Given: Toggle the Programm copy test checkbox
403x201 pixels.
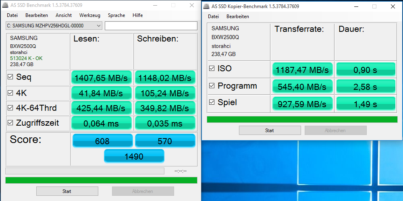Looking at the screenshot, I should tap(212, 86).
